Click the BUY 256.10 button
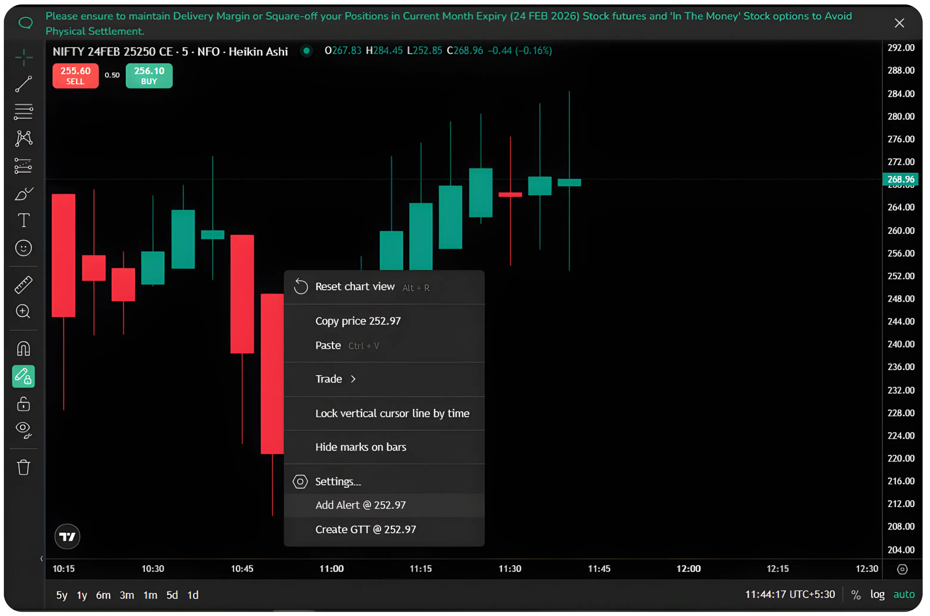This screenshot has height=616, width=930. point(148,75)
